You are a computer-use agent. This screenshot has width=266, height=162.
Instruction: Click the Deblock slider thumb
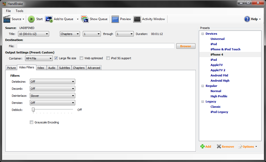click(x=33, y=110)
